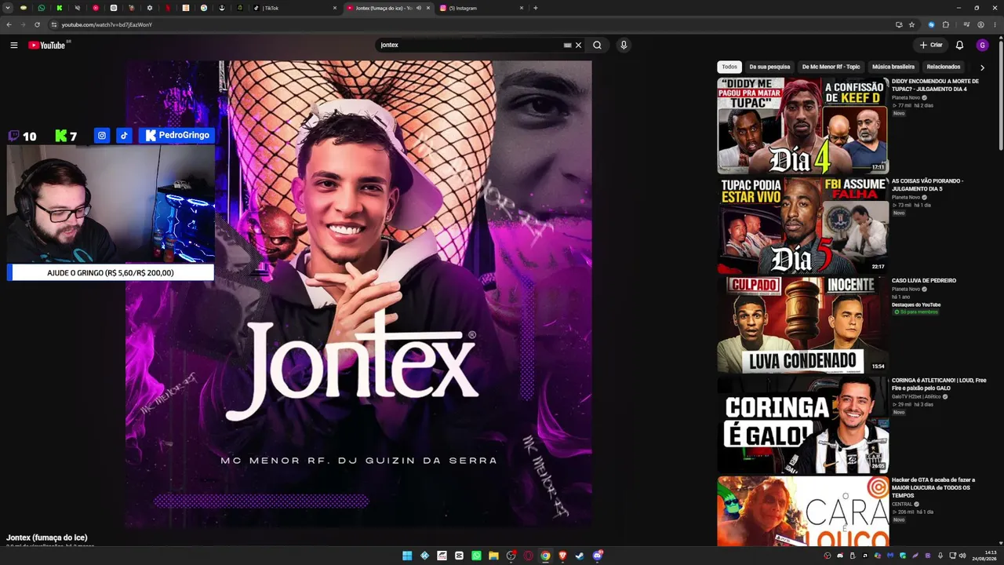Open the pinned WhatsApp tab
This screenshot has width=1004, height=565.
tap(42, 8)
